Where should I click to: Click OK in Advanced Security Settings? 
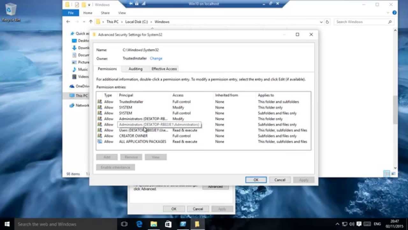tap(256, 180)
